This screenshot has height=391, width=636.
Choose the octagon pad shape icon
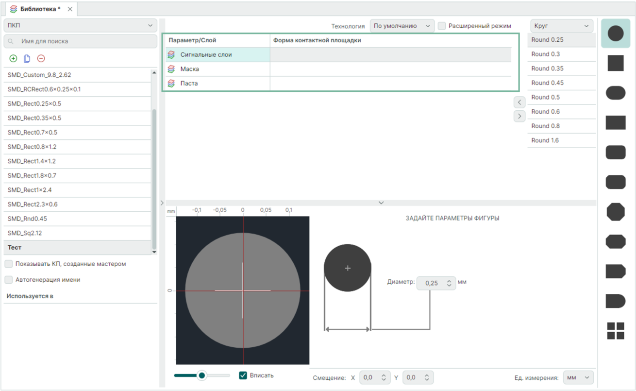(x=616, y=212)
